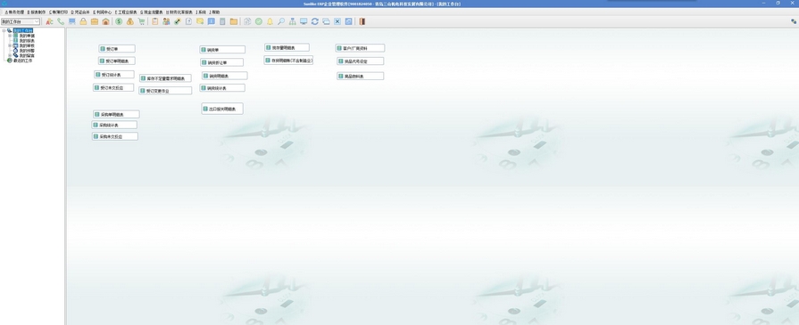Select the 最近的工作 tree item
Image resolution: width=799 pixels, height=325 pixels.
(23, 61)
